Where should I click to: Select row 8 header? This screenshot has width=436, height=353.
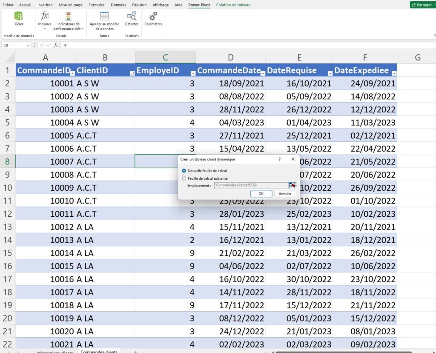8,162
